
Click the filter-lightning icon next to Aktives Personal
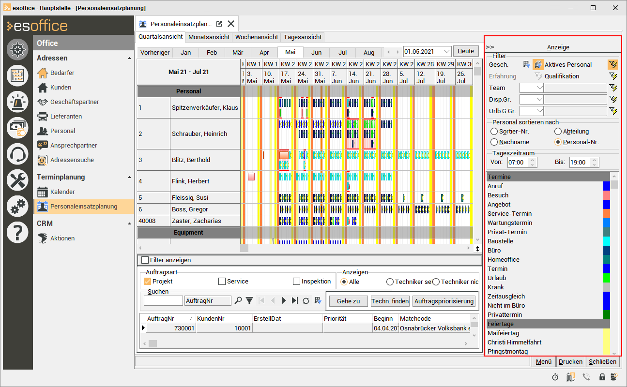(x=613, y=64)
